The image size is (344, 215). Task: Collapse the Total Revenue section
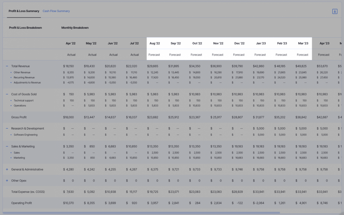click(x=7, y=66)
